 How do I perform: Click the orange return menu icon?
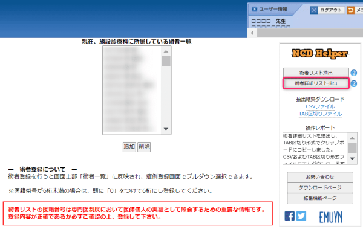click(350, 10)
